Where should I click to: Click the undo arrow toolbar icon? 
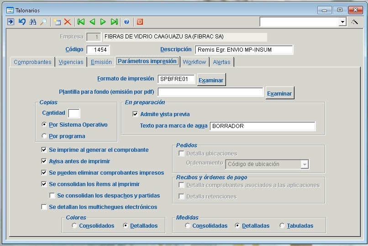(x=21, y=22)
